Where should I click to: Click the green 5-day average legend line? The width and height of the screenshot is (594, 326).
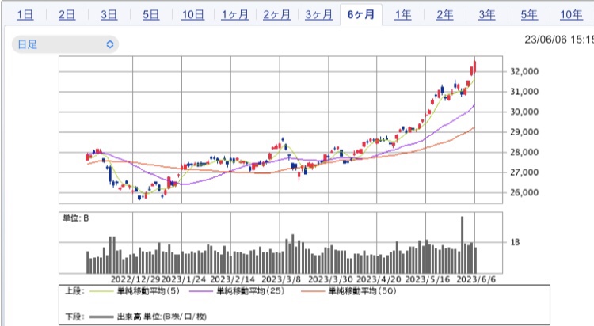click(101, 291)
